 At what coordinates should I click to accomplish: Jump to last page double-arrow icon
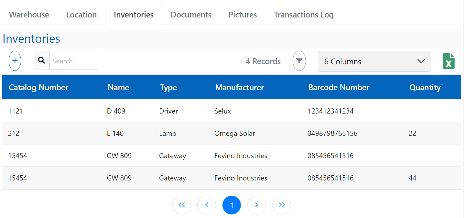tap(281, 205)
